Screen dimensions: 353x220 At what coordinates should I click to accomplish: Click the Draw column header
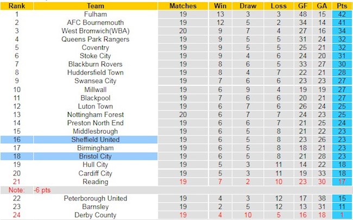click(x=248, y=5)
